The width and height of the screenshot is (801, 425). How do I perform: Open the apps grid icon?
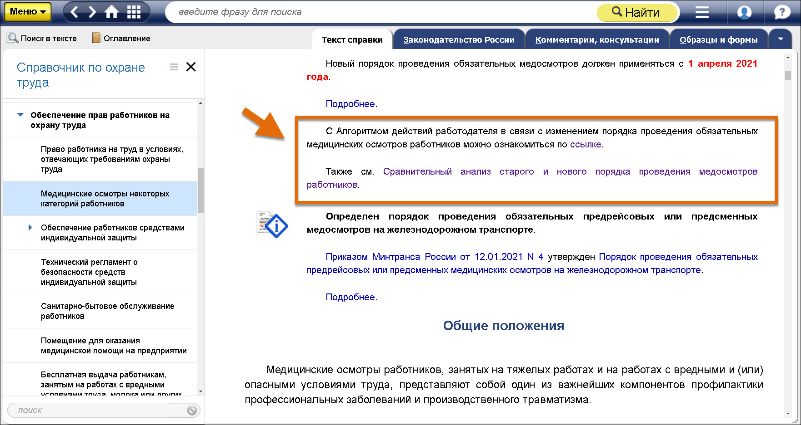click(x=134, y=12)
